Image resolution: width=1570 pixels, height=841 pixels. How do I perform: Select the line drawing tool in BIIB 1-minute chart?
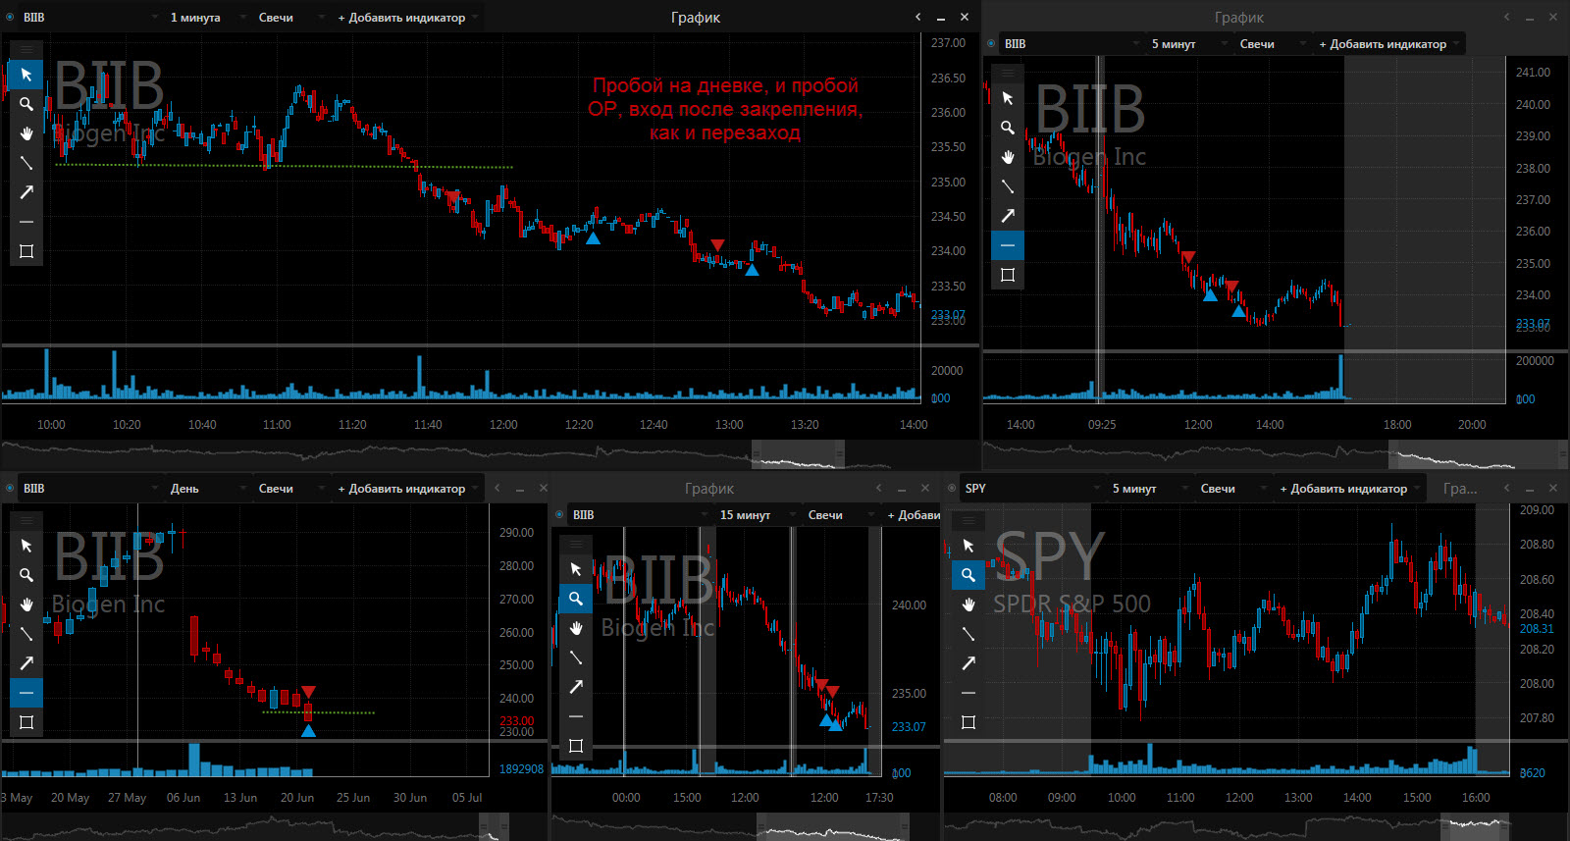tap(26, 163)
